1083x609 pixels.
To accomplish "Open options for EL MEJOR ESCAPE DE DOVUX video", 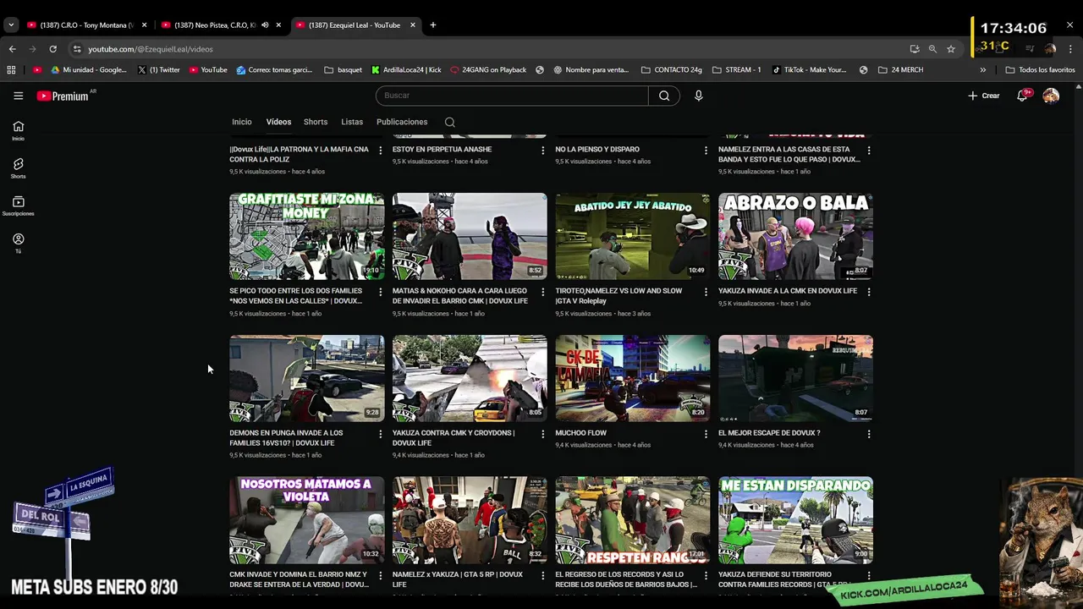I will [869, 434].
